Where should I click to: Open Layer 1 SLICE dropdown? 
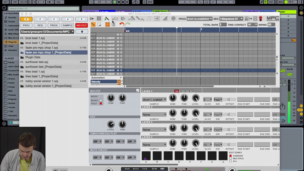pos(207,99)
